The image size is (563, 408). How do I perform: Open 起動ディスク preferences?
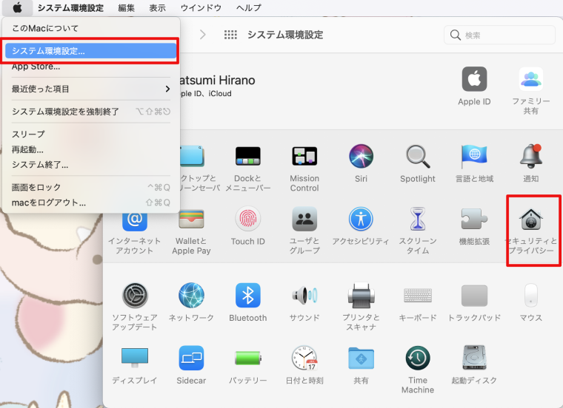[474, 365]
